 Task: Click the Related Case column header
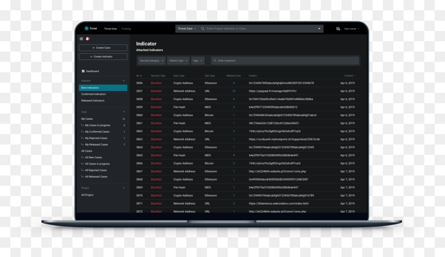coord(233,76)
